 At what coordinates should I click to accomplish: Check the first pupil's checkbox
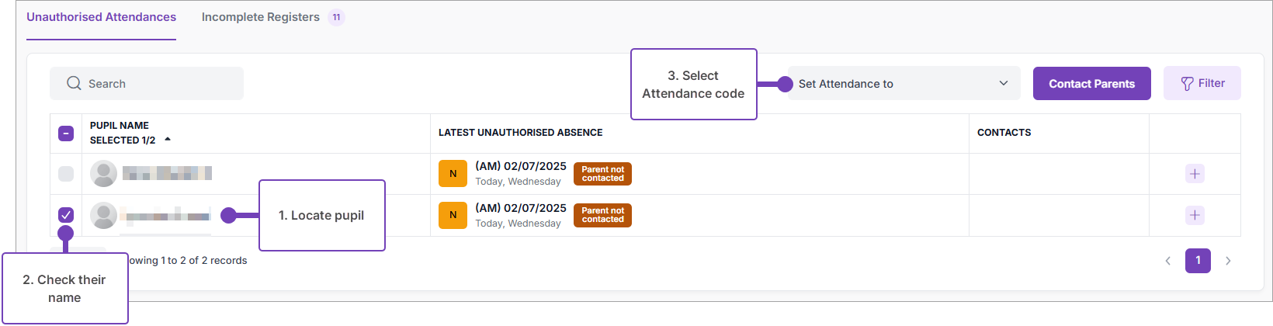click(x=66, y=174)
